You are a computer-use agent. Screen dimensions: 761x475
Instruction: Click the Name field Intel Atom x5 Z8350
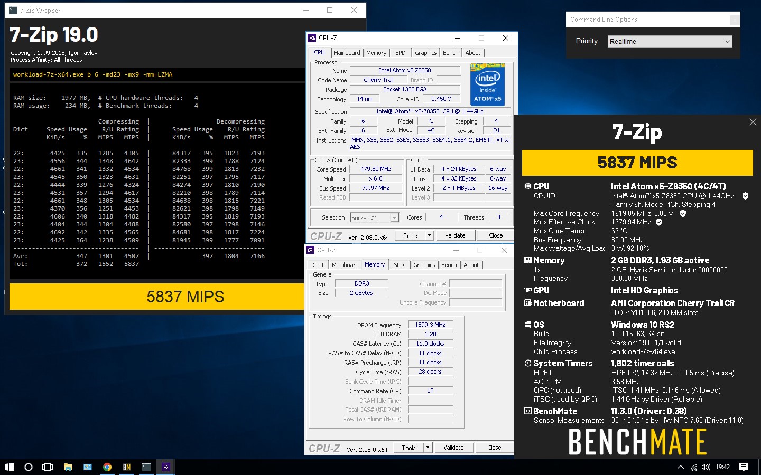click(x=405, y=70)
